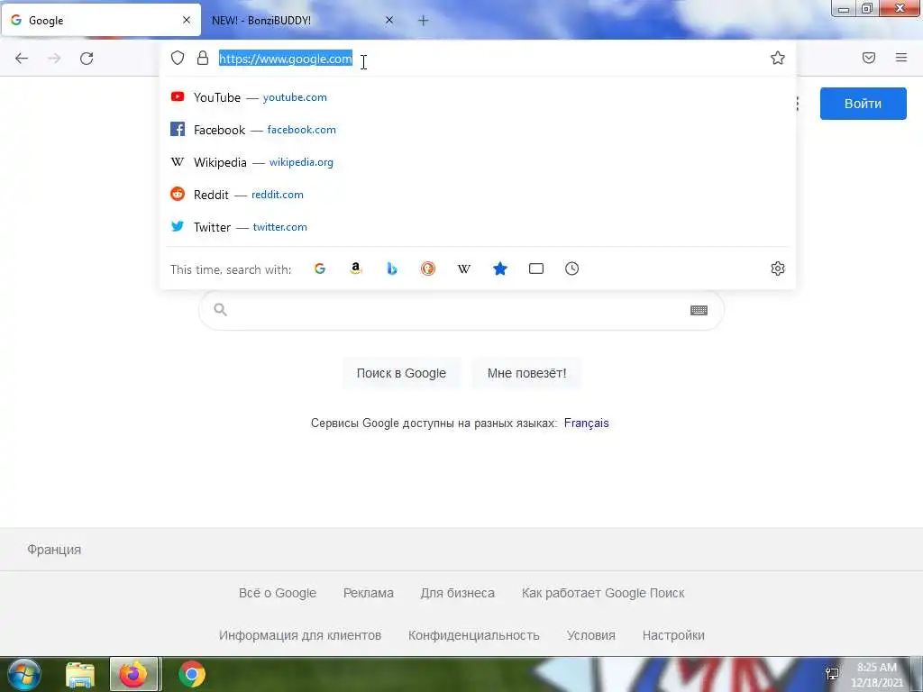The width and height of the screenshot is (923, 692).
Task: Open the Для бизнеса footer link
Action: (x=457, y=593)
